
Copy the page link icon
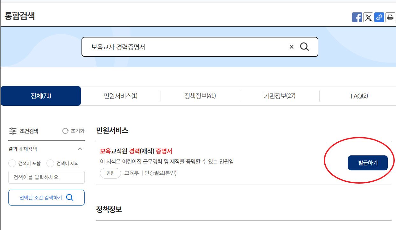coord(379,17)
